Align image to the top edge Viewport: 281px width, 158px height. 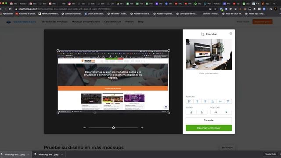(x=228, y=101)
